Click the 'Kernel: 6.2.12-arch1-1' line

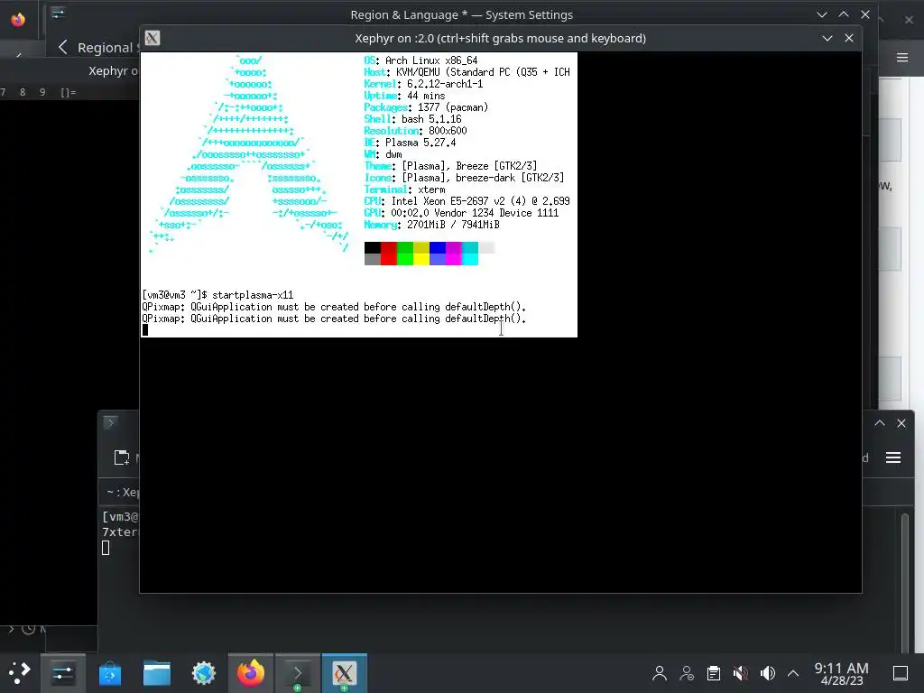click(x=424, y=84)
